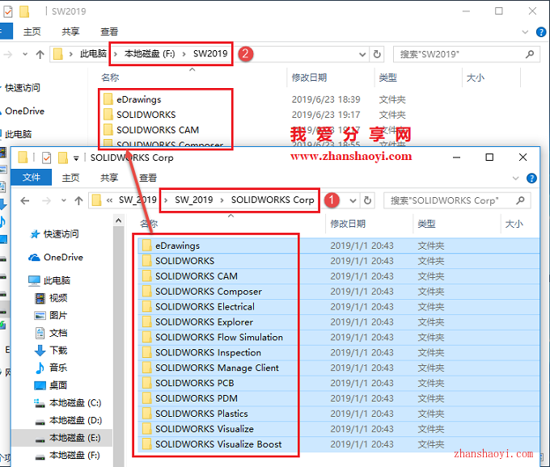Open 下载 in navigation pane
Image resolution: width=550 pixels, height=467 pixels.
[x=51, y=351]
